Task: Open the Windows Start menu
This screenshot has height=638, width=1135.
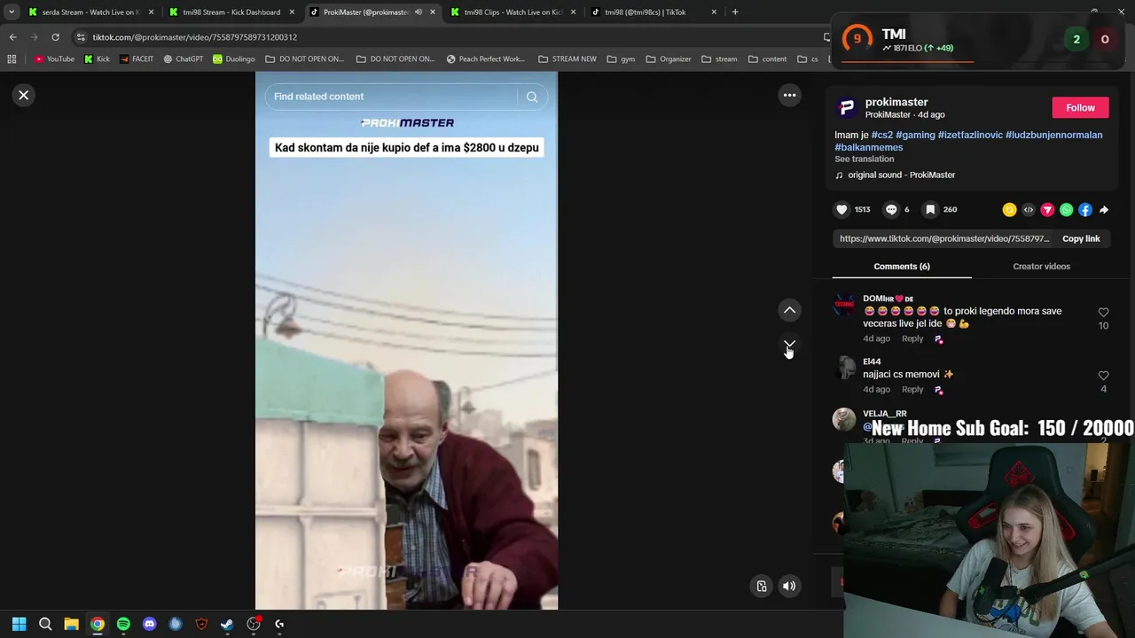Action: [19, 624]
